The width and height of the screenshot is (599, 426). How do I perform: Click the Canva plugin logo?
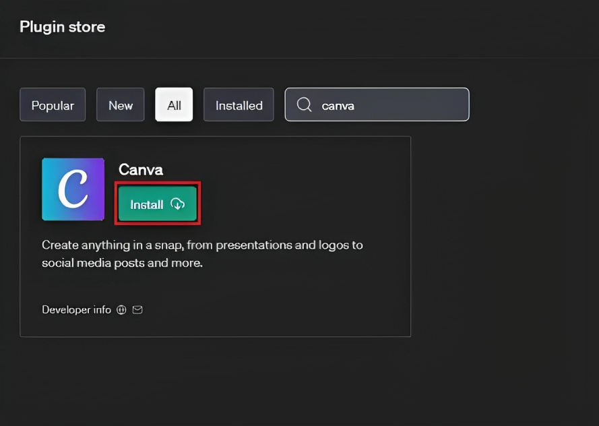tap(73, 189)
